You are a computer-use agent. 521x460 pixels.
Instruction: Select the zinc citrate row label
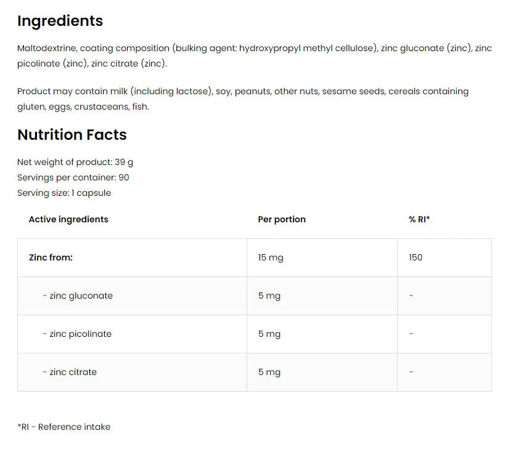(x=70, y=372)
